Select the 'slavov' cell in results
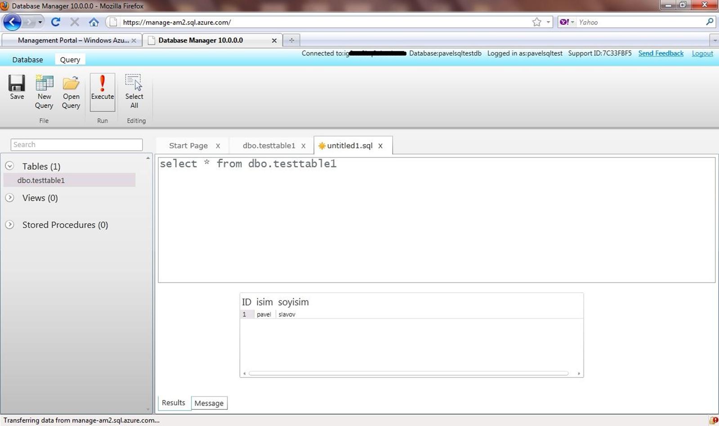The width and height of the screenshot is (719, 426). 287,314
